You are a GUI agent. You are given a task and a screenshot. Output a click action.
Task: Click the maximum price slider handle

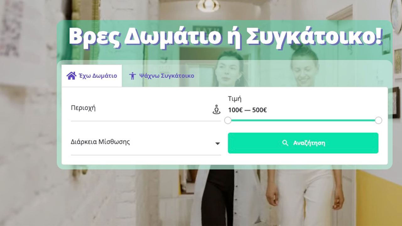pyautogui.click(x=378, y=121)
